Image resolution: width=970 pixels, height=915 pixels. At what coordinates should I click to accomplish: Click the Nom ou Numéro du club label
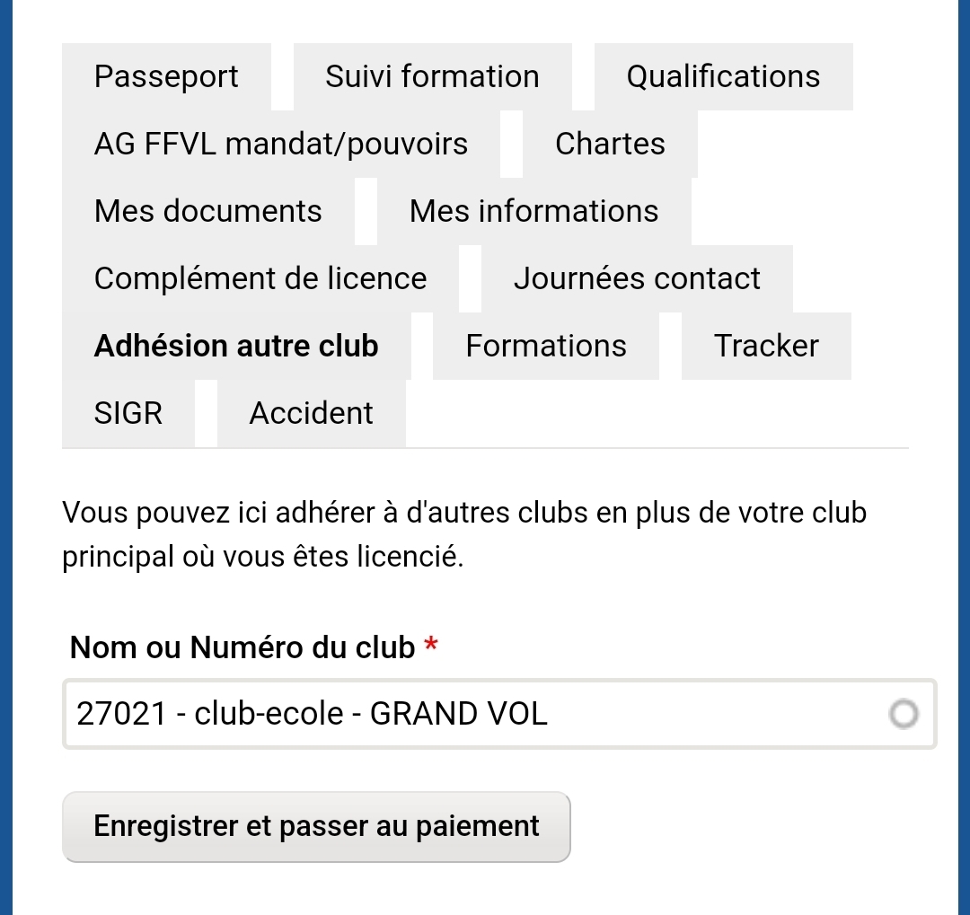click(242, 647)
